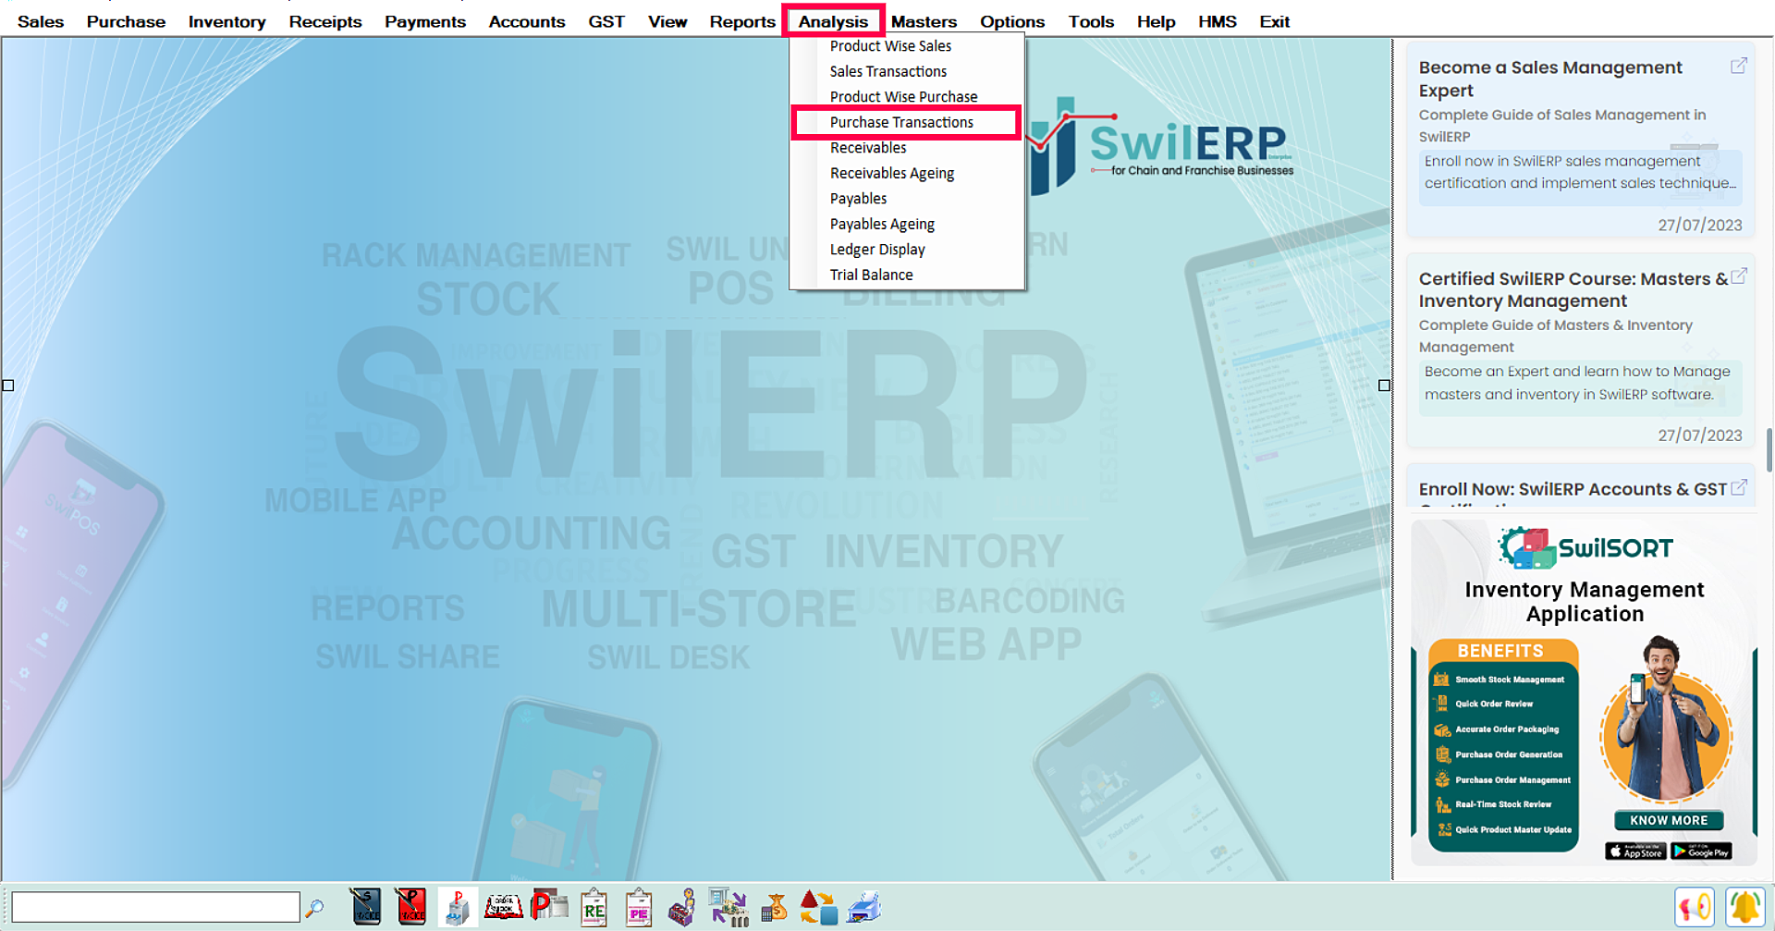1775x931 pixels.
Task: Click the KNOW MORE button
Action: coord(1669,820)
